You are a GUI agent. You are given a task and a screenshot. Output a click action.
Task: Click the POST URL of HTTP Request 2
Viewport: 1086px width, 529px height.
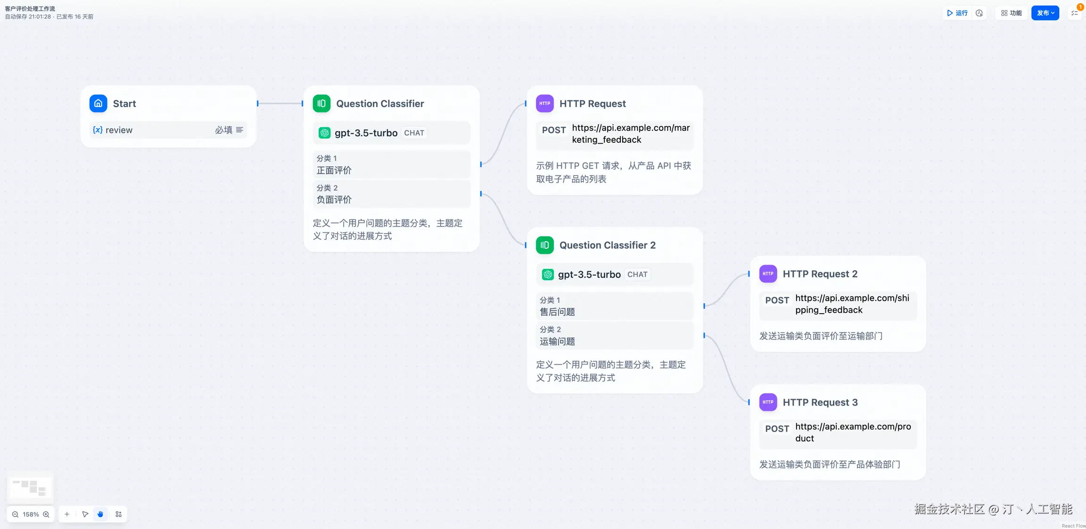(838, 304)
